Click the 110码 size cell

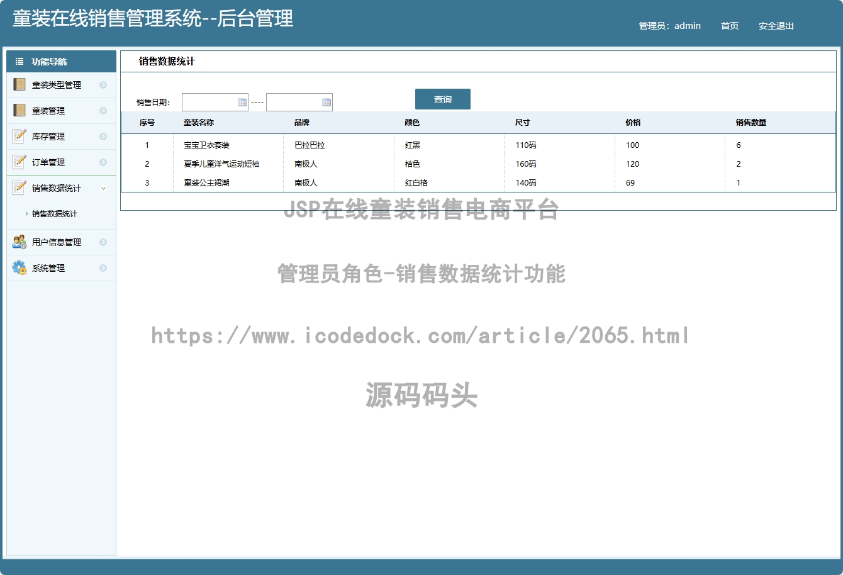[x=526, y=145]
